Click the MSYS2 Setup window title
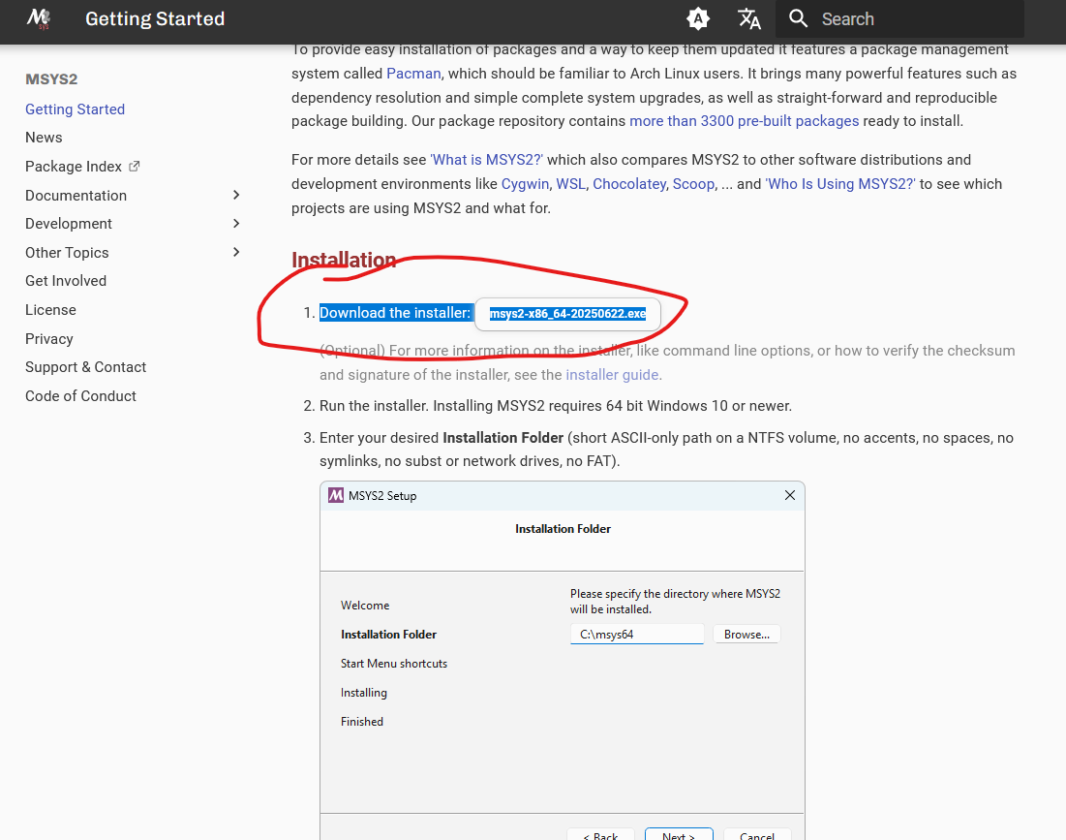Image resolution: width=1066 pixels, height=840 pixels. point(382,496)
